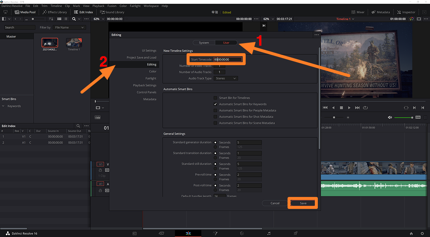Switch to the Fairlight page music icon
The height and width of the screenshot is (237, 430).
click(x=269, y=233)
